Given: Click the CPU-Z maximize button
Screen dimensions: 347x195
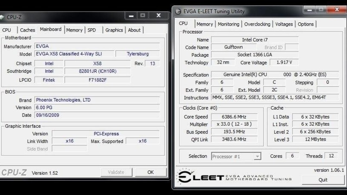Looking at the screenshot, I should pyautogui.click(x=143, y=16).
